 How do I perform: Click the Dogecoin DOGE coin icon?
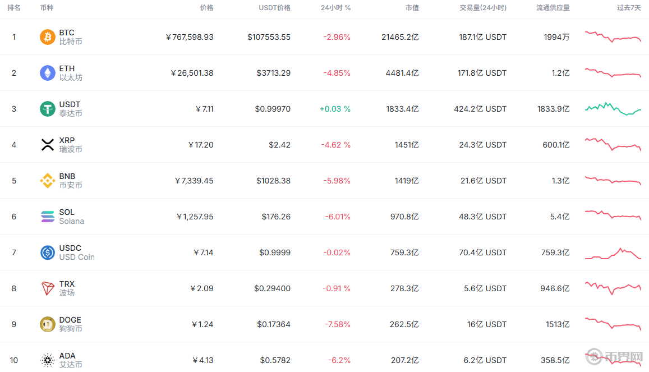[48, 324]
